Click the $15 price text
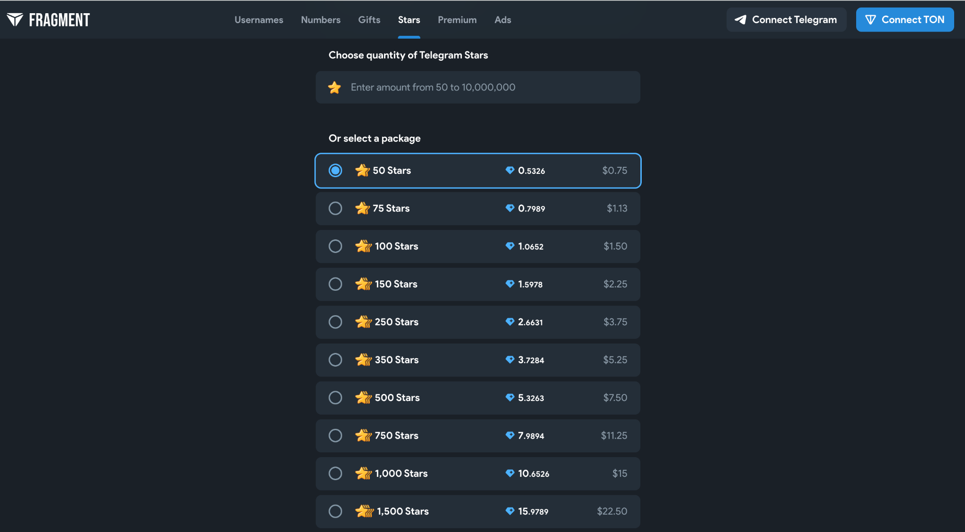The width and height of the screenshot is (965, 532). (620, 473)
